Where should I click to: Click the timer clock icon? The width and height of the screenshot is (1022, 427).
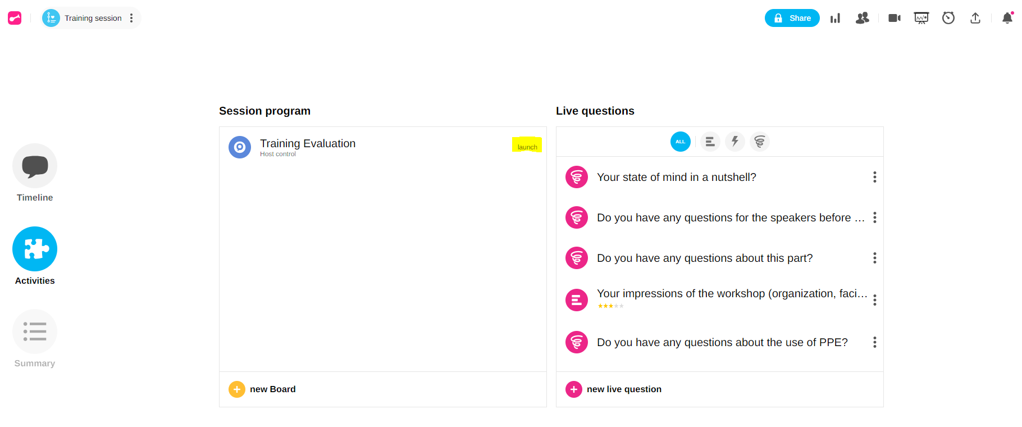pos(948,18)
